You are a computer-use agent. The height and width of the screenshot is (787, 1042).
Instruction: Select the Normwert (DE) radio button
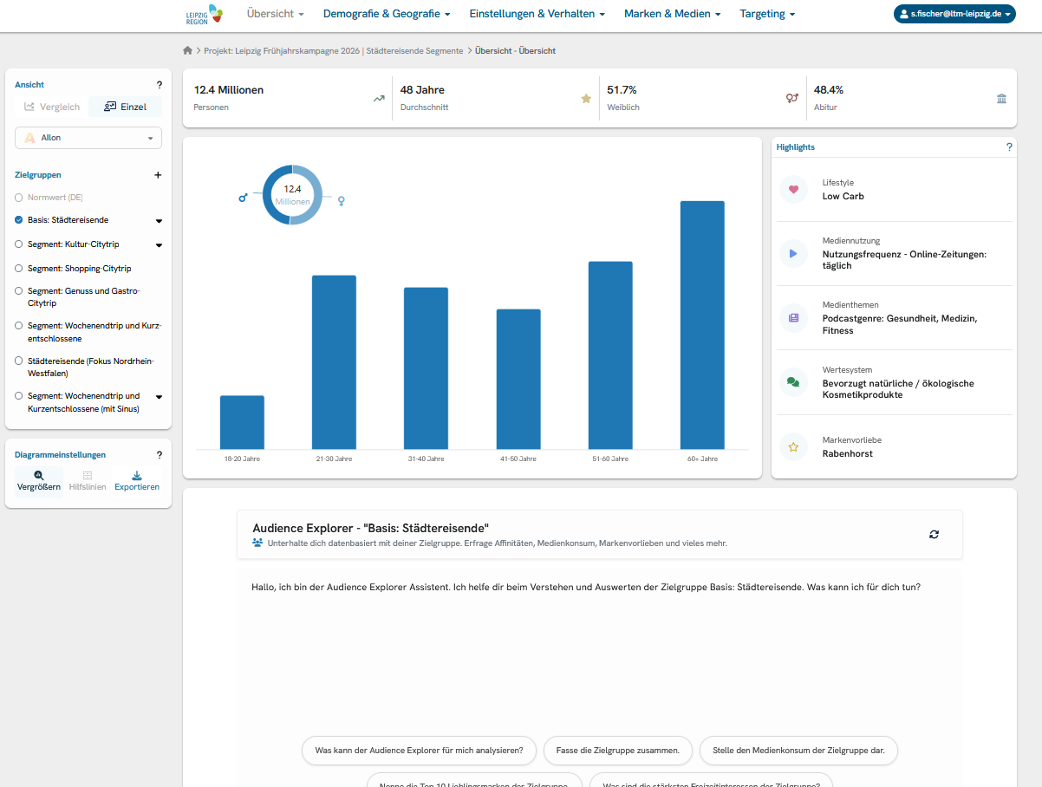pyautogui.click(x=19, y=198)
